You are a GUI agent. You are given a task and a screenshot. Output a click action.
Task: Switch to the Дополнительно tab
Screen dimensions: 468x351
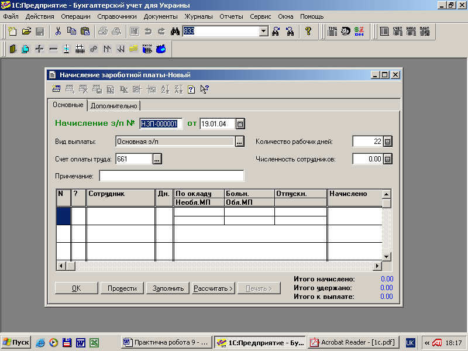113,106
